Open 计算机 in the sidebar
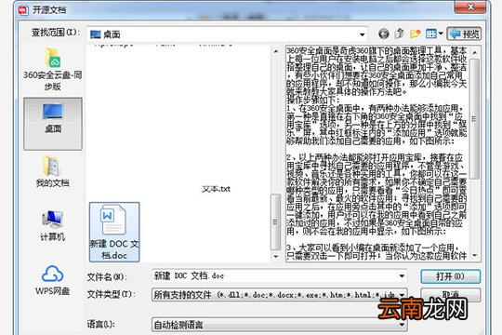This screenshot has height=335, width=502. [x=53, y=225]
